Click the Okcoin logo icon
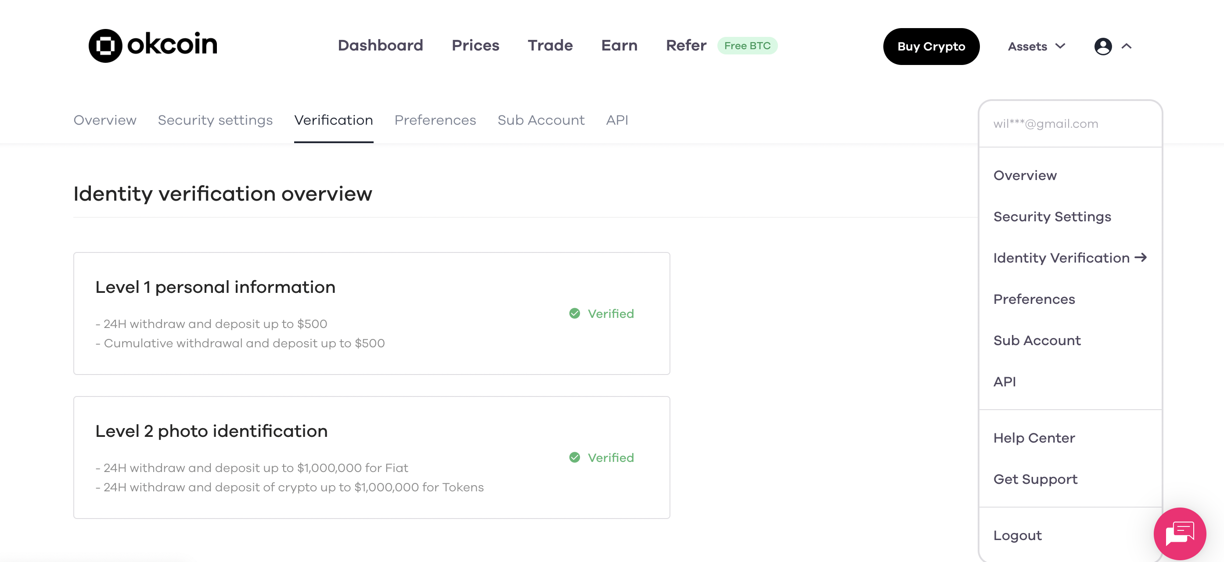Screen dimensions: 1224x562 [x=105, y=46]
